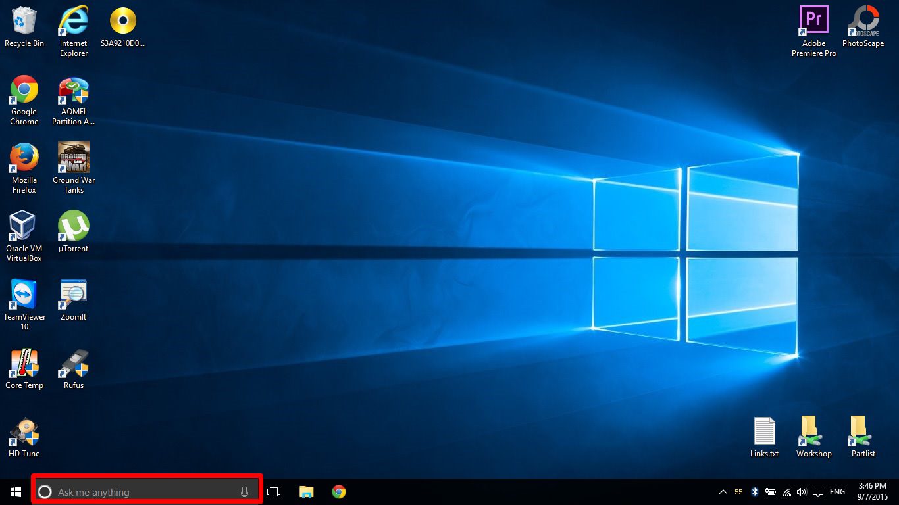Expand the hidden system tray icons
The height and width of the screenshot is (505, 899).
[x=723, y=492]
